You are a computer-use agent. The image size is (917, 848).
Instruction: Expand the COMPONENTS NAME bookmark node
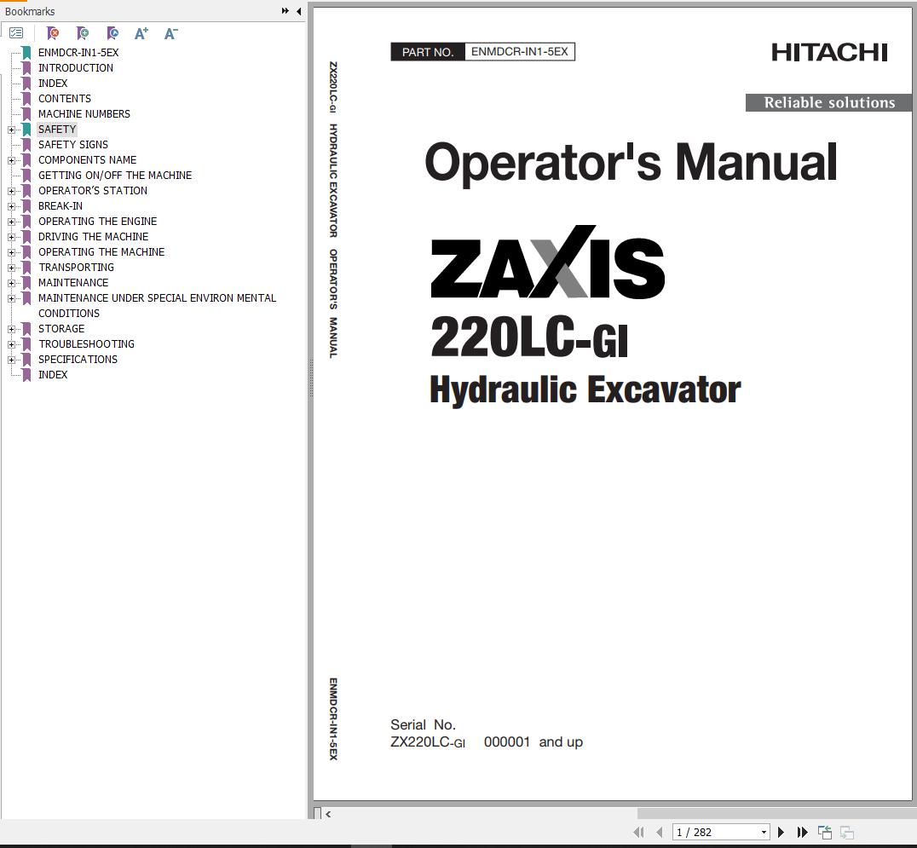click(x=11, y=160)
